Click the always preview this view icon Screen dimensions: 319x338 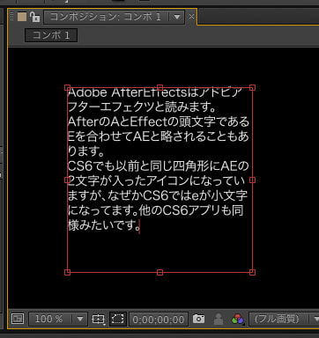pyautogui.click(x=18, y=319)
